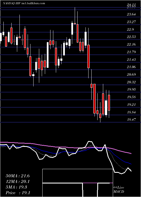This screenshot has height=197, width=141.
Task: Click the thick white 5MA line peak
Action: [x=90, y=142]
